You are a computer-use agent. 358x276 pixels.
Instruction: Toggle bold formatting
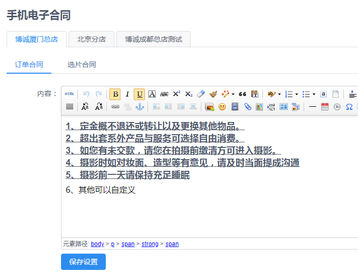[115, 94]
